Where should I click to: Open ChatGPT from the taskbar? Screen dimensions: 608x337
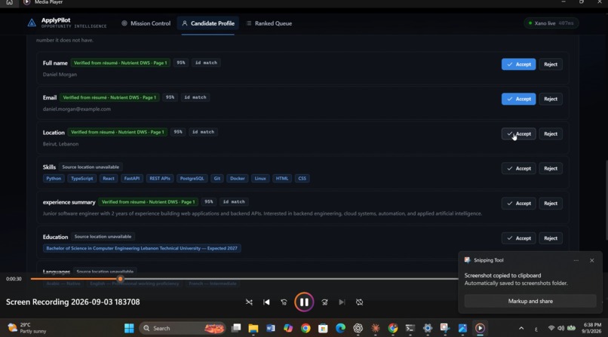pyautogui.click(x=358, y=328)
